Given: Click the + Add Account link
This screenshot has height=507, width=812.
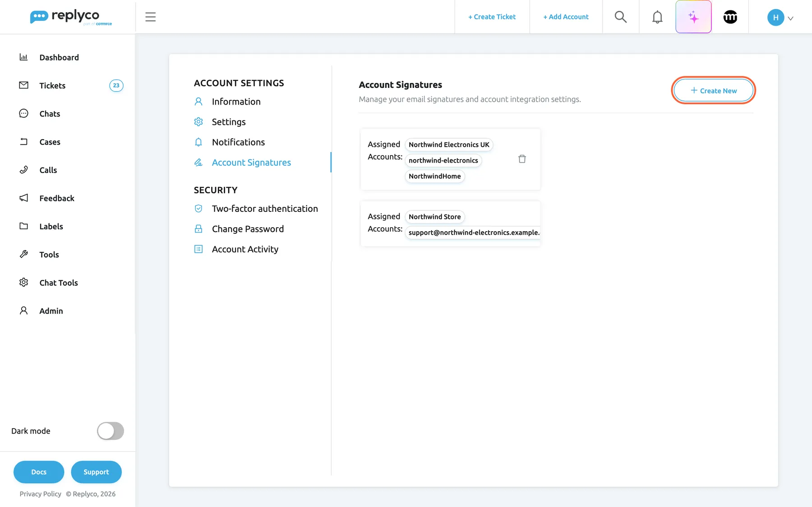Looking at the screenshot, I should tap(566, 17).
